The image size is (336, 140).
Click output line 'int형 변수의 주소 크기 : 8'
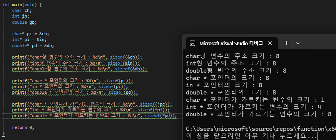pos(231,63)
